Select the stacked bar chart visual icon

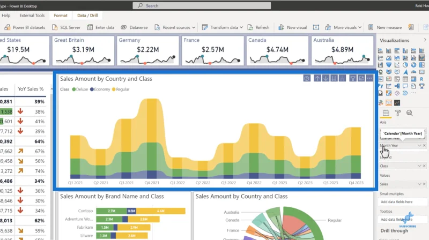point(380,51)
